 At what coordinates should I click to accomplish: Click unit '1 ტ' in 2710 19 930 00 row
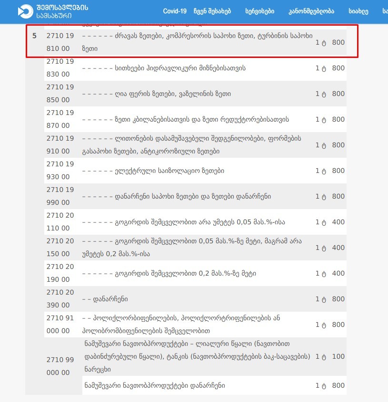coord(321,171)
